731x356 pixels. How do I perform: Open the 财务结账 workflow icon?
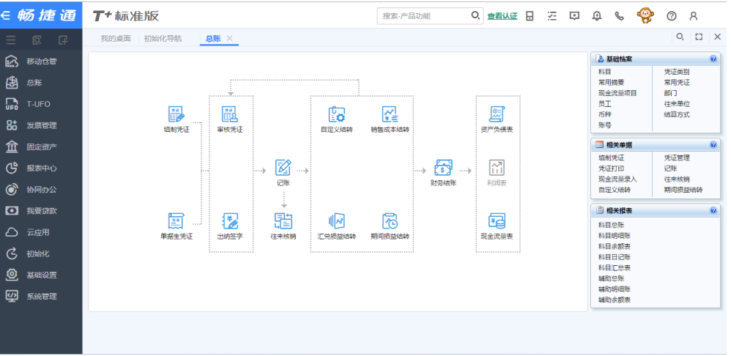point(443,168)
